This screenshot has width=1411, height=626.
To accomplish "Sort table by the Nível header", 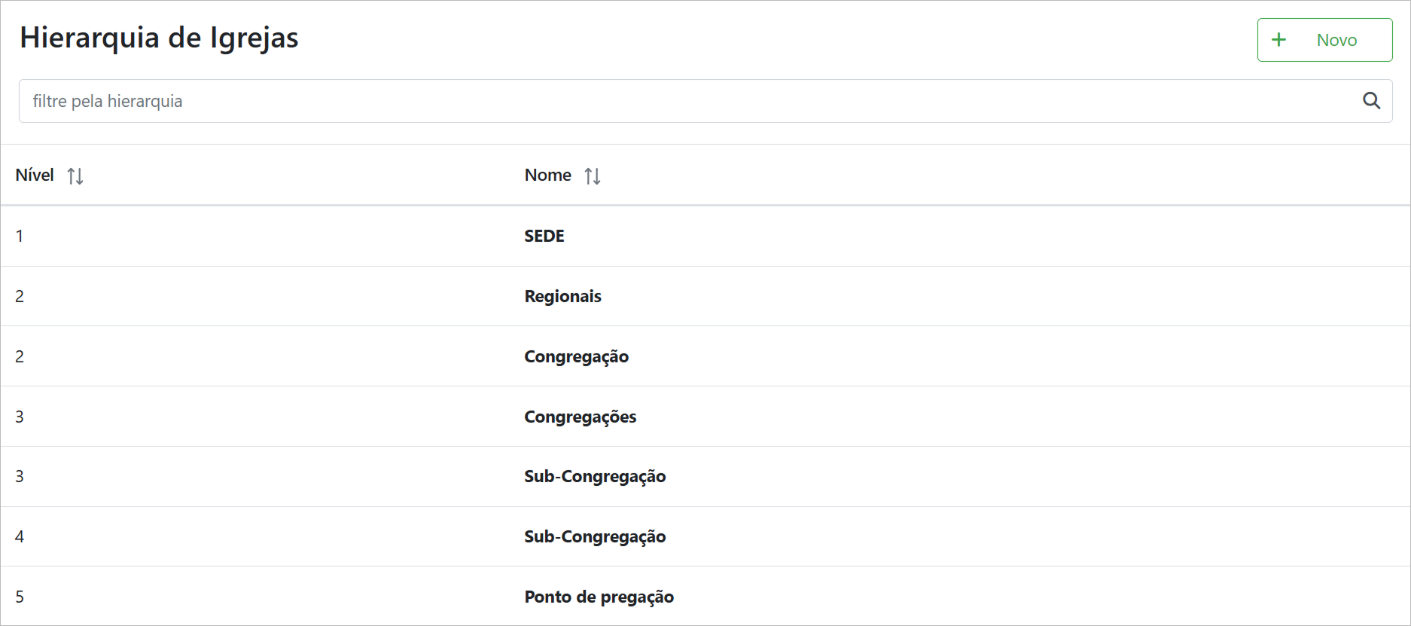I will [35, 176].
